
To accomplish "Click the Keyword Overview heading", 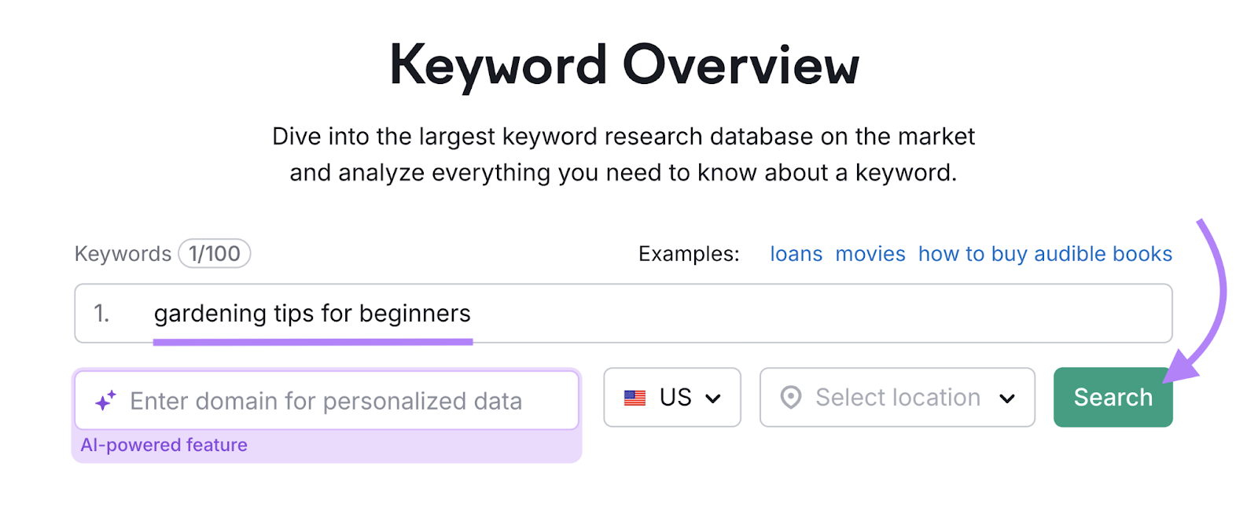I will 627,63.
